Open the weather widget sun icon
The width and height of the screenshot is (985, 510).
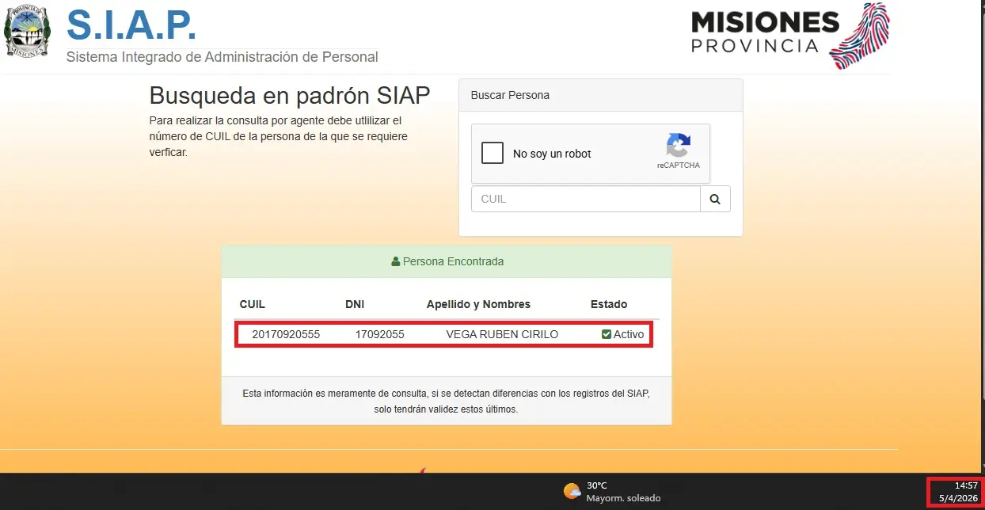[572, 491]
